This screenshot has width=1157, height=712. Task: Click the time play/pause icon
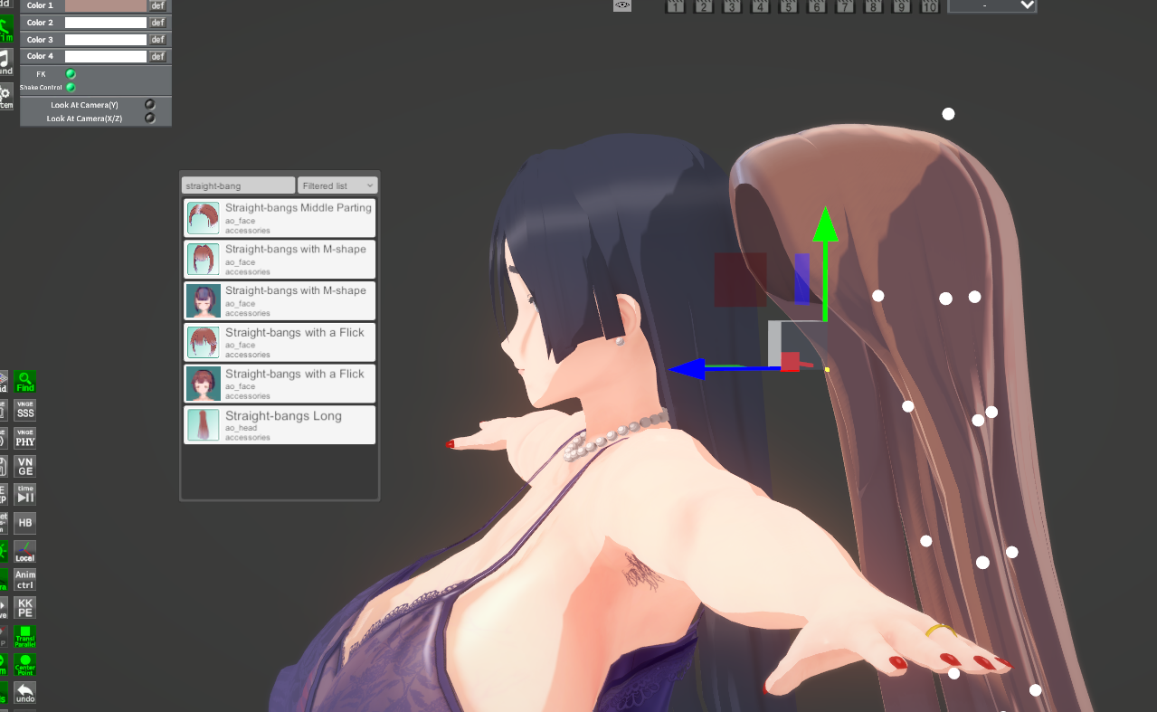tap(25, 494)
